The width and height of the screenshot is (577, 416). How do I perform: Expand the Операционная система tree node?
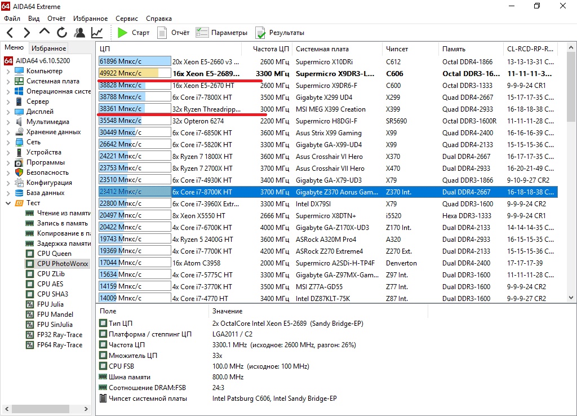(8, 91)
